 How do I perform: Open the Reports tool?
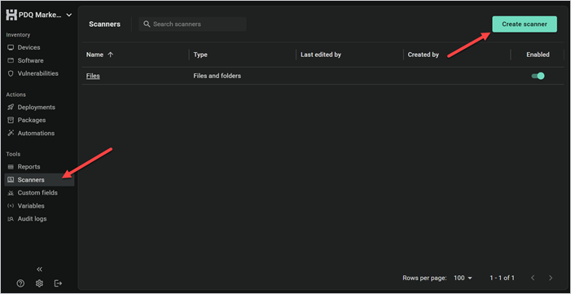pyautogui.click(x=29, y=166)
